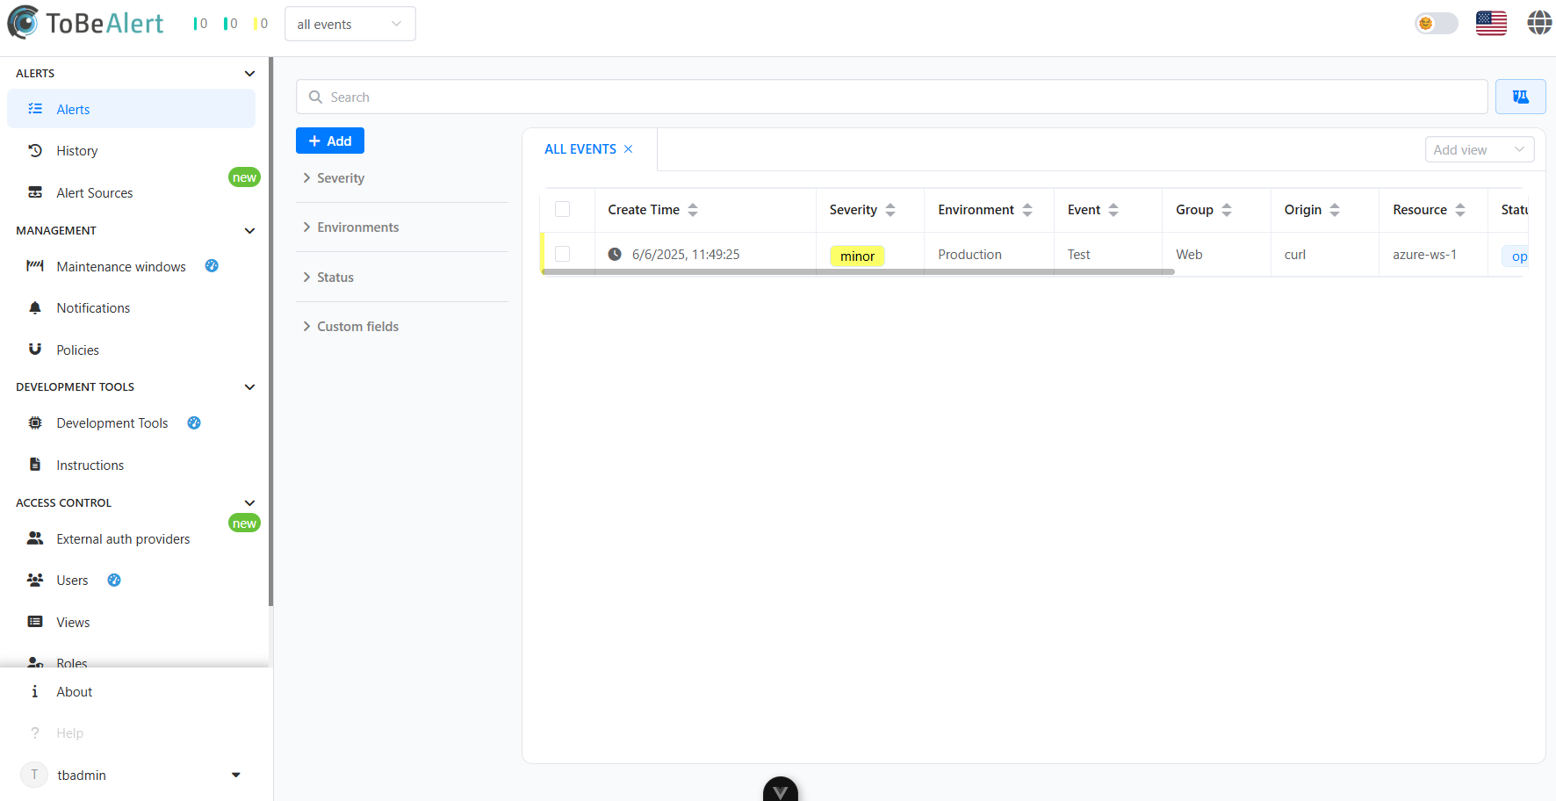The width and height of the screenshot is (1556, 801).
Task: Click the Maintenance windows icon
Action: 35,266
